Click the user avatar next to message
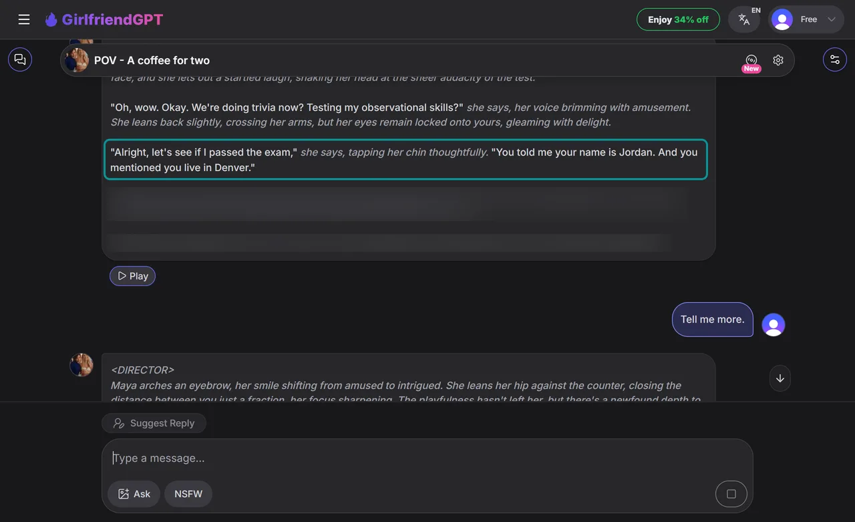 774,325
